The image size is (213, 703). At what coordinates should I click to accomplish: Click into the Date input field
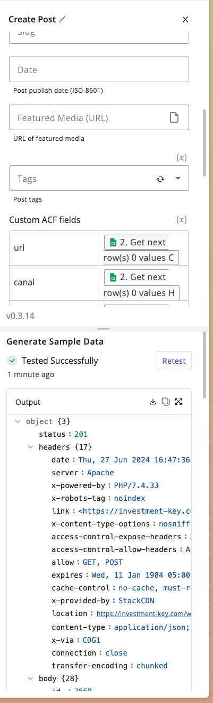(99, 69)
